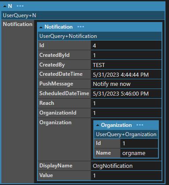Click the Value field label
Viewport: 169px width, 185px height.
(46, 175)
